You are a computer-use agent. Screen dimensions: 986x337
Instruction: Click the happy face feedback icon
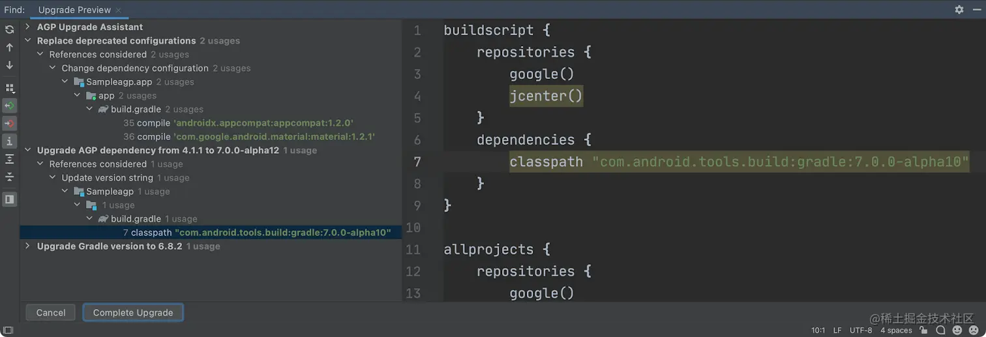pyautogui.click(x=957, y=330)
